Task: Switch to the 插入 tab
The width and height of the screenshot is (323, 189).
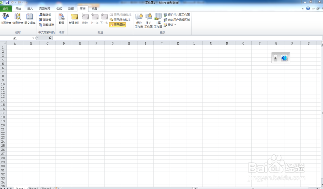Action: point(30,8)
